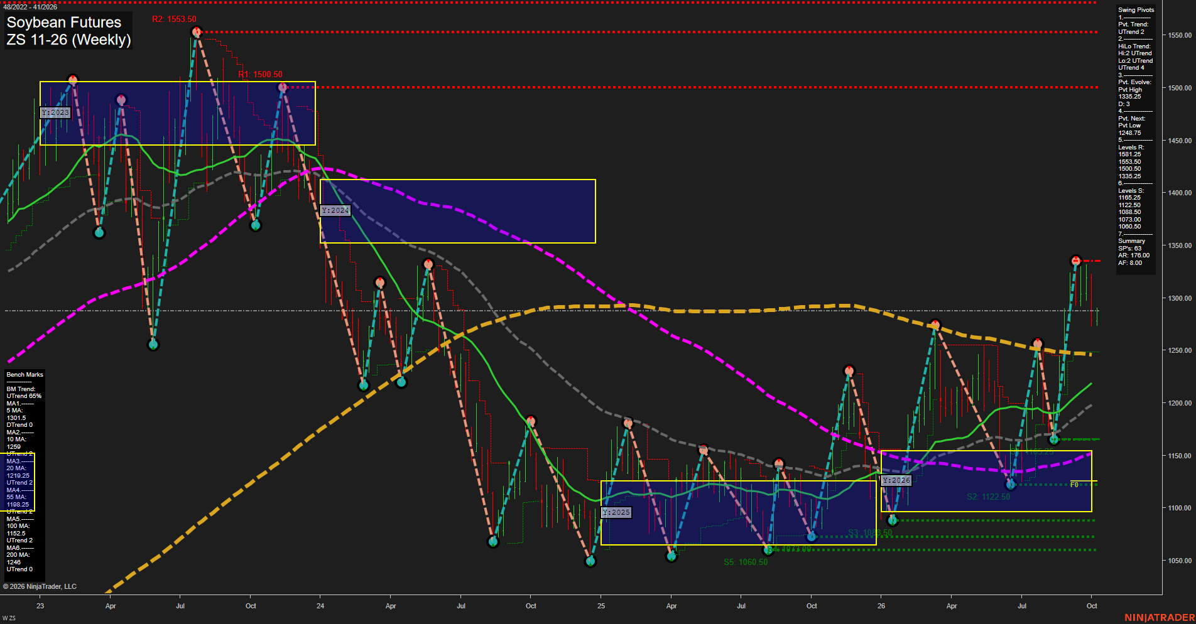Click the 200 MA: 1246 value
This screenshot has height=624, width=1196.
coord(18,559)
